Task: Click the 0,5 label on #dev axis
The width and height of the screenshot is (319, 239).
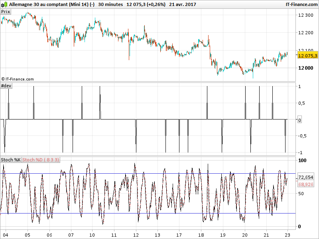Action: (x=301, y=103)
